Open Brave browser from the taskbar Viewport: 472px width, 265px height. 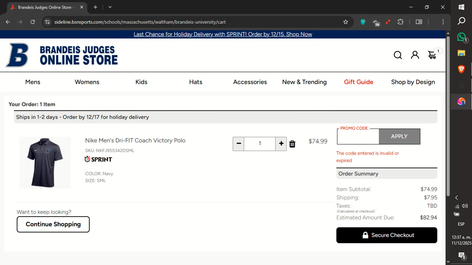click(461, 69)
